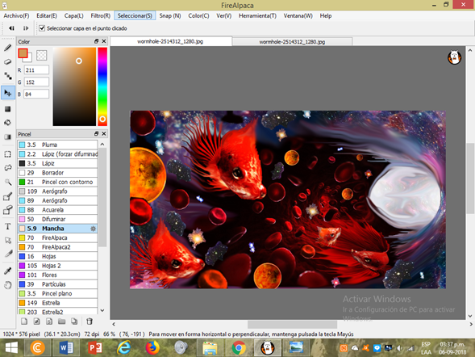Click the next arrow in the options bar

26,28
